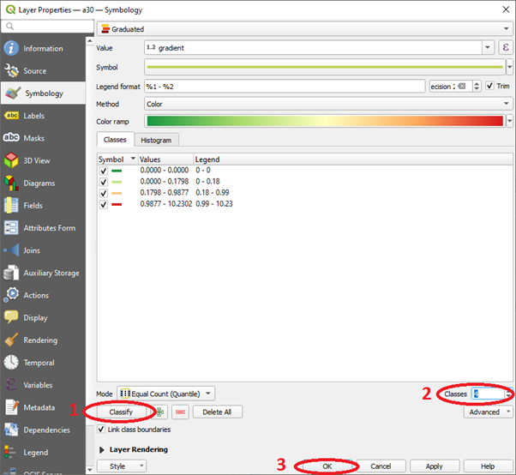Toggle Link class boundaries checkbox
Image resolution: width=516 pixels, height=475 pixels.
point(103,430)
